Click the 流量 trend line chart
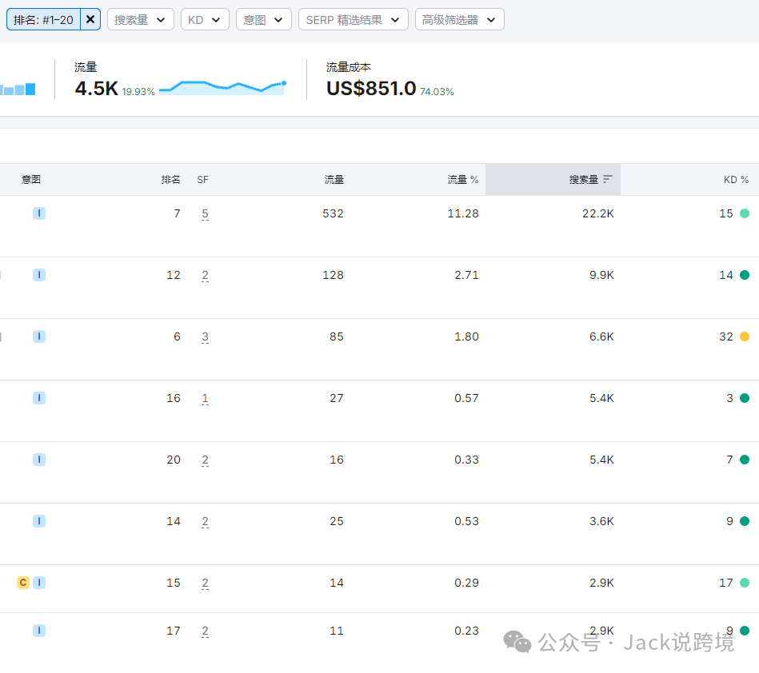The width and height of the screenshot is (759, 673). point(222,87)
